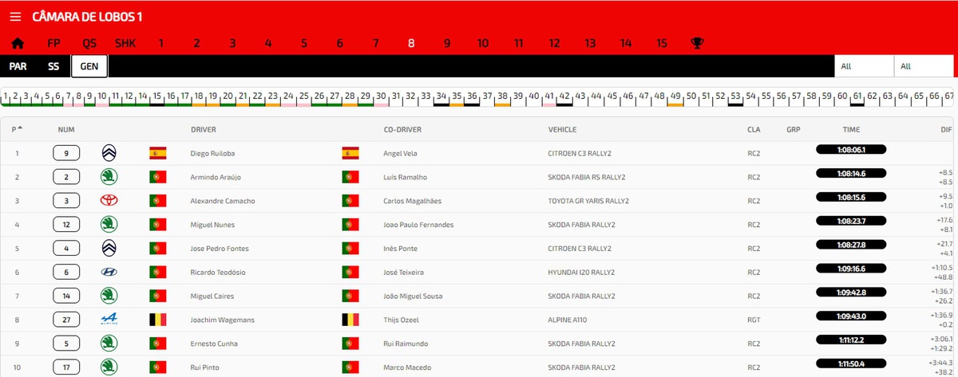Click Spanish flag next to Angel Vela
This screenshot has height=377, width=958.
point(350,153)
